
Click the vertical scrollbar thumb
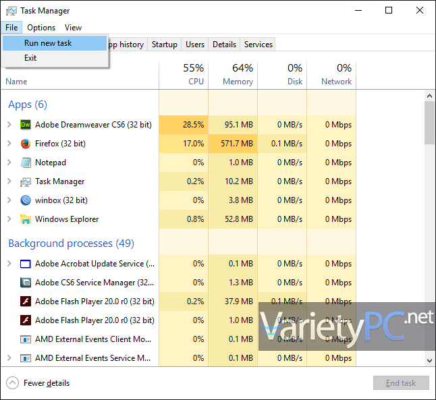[x=429, y=123]
